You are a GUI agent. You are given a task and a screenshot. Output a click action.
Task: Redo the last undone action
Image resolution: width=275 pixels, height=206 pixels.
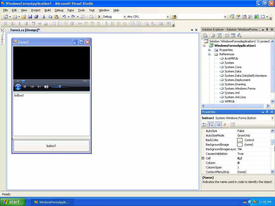click(73, 17)
